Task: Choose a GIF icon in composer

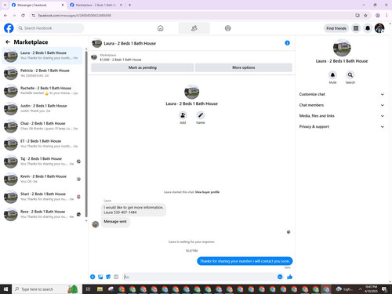Action: click(116, 277)
